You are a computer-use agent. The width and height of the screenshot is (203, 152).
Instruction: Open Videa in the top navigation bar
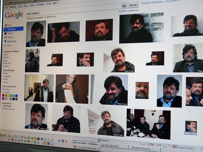point(20,6)
